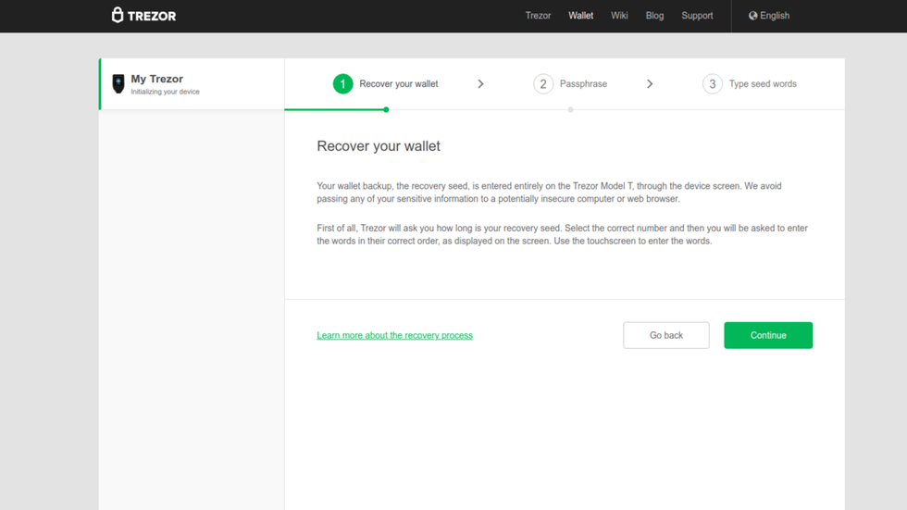Select My Trezor in the sidebar

coord(157,80)
